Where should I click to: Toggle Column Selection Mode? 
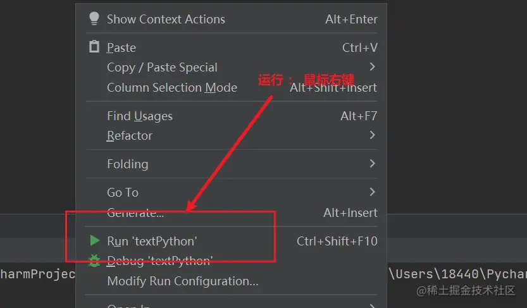172,87
